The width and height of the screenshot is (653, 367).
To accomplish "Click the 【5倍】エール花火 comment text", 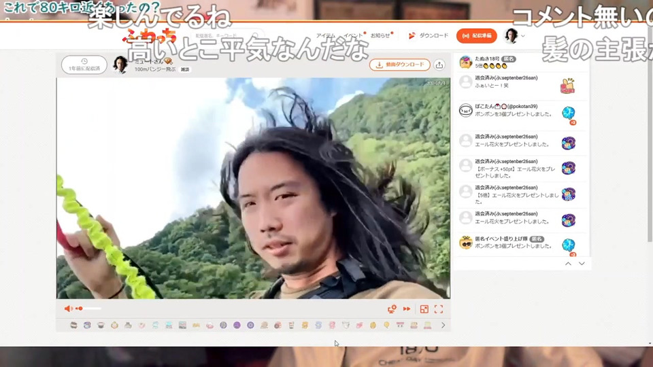I will pos(517,198).
